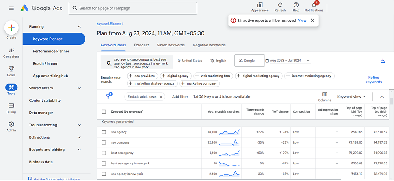This screenshot has width=394, height=181.
Task: Select all keywords header checkbox
Action: click(x=104, y=111)
